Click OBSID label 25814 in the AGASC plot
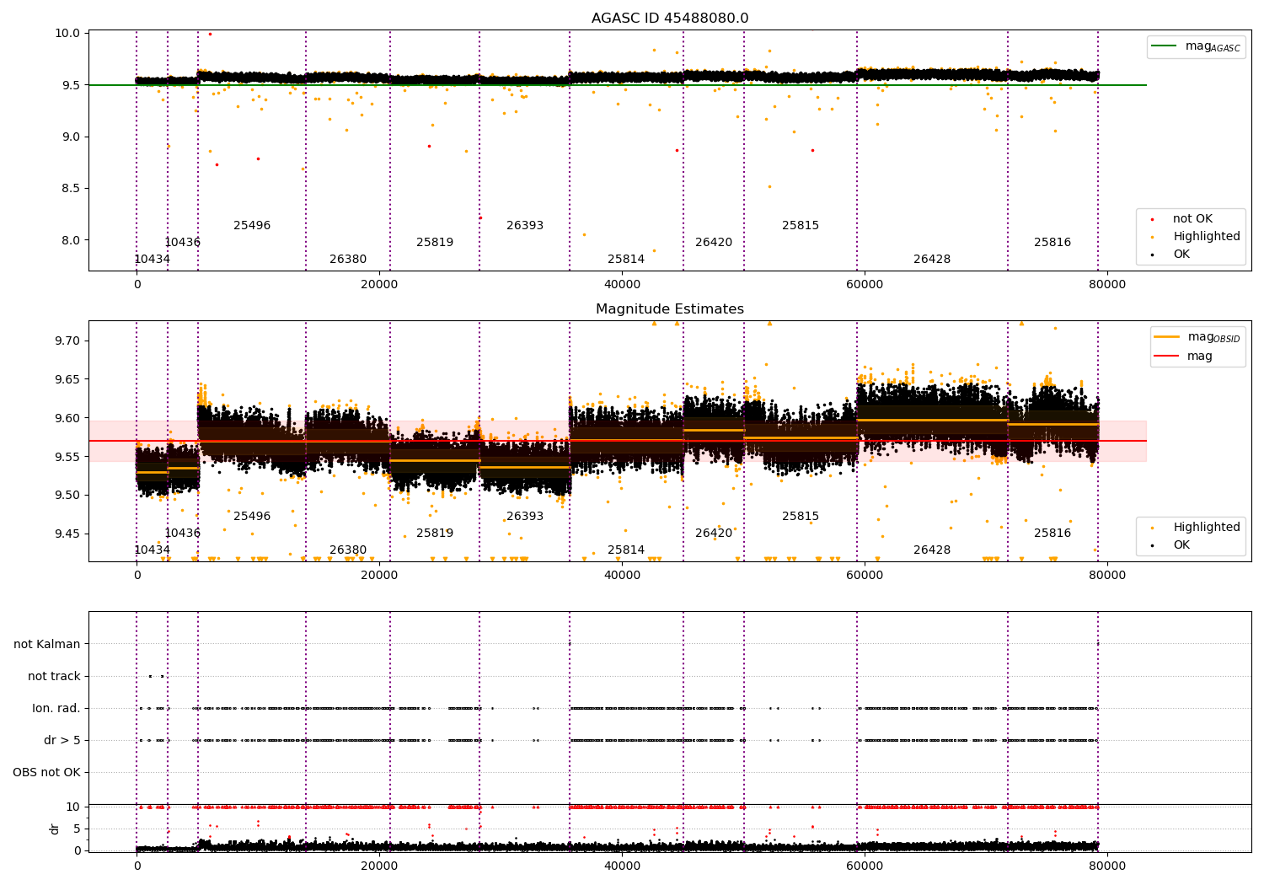Viewport: 1264px width, 885px height. click(626, 260)
